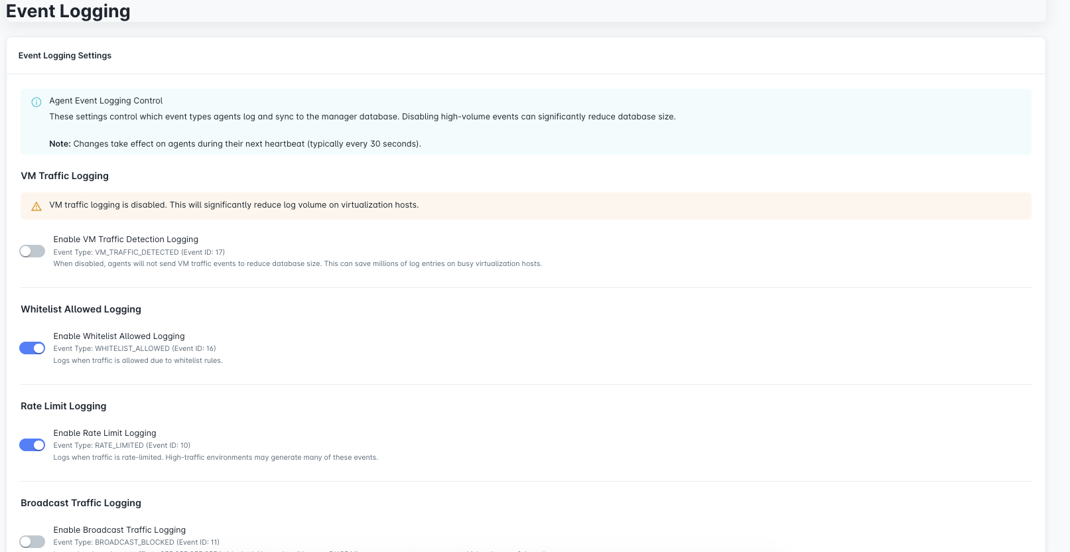Image resolution: width=1070 pixels, height=552 pixels.
Task: Click the 'Event Logging' page title
Action: click(x=68, y=11)
